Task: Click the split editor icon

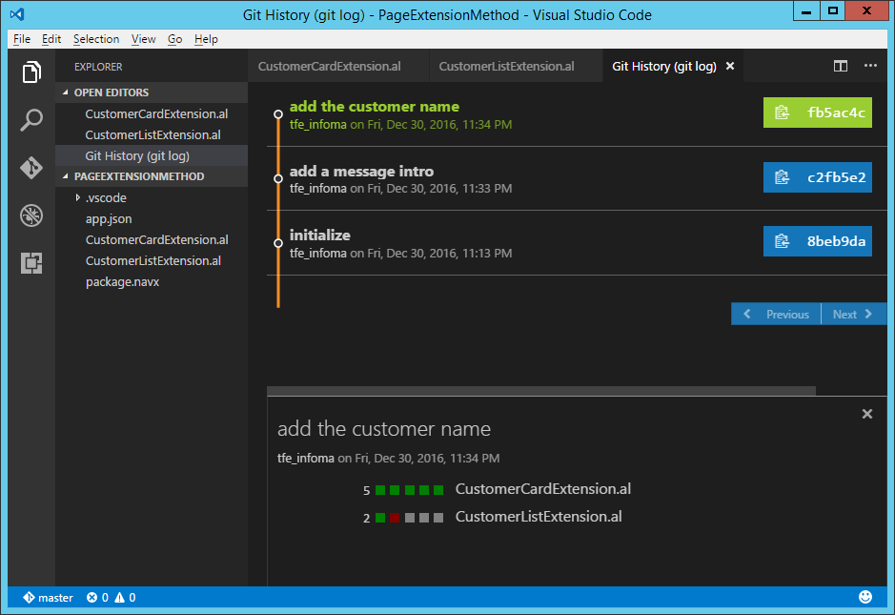Action: tap(840, 66)
